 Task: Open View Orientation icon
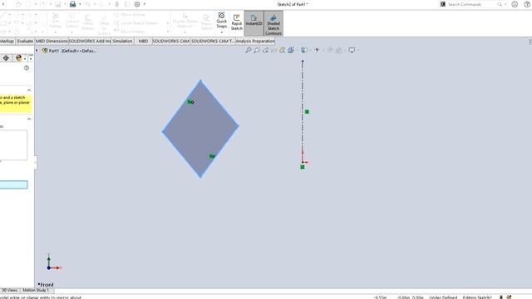(x=291, y=50)
